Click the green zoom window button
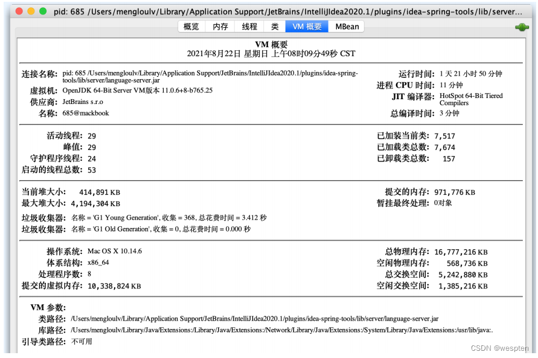The image size is (538, 358). point(43,11)
